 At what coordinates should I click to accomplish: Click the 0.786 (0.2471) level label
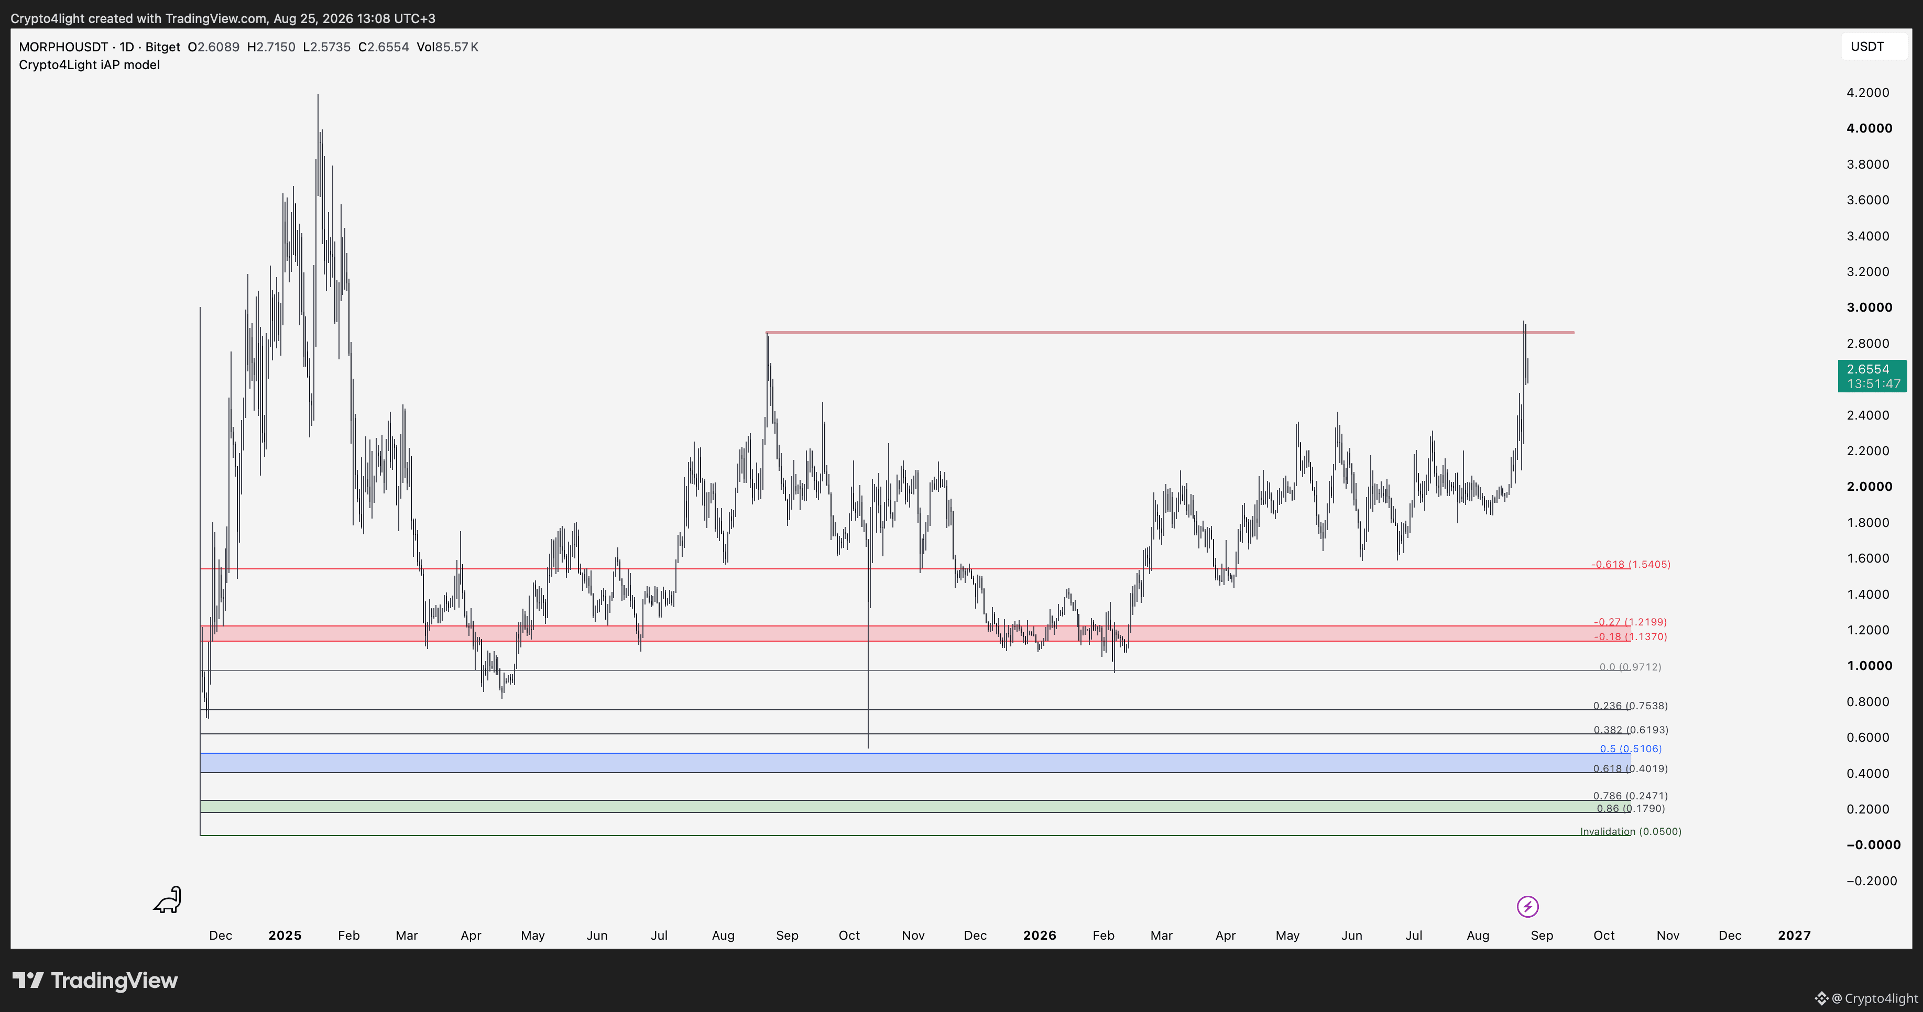[1631, 796]
